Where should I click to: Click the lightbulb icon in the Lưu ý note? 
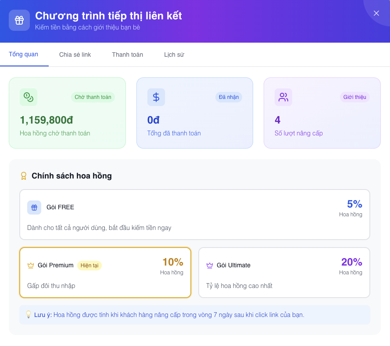(x=29, y=315)
